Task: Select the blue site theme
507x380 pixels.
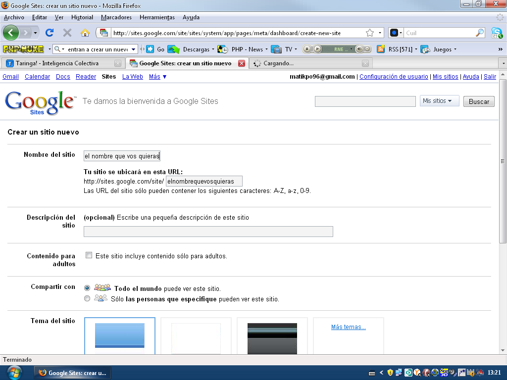Action: pyautogui.click(x=120, y=336)
